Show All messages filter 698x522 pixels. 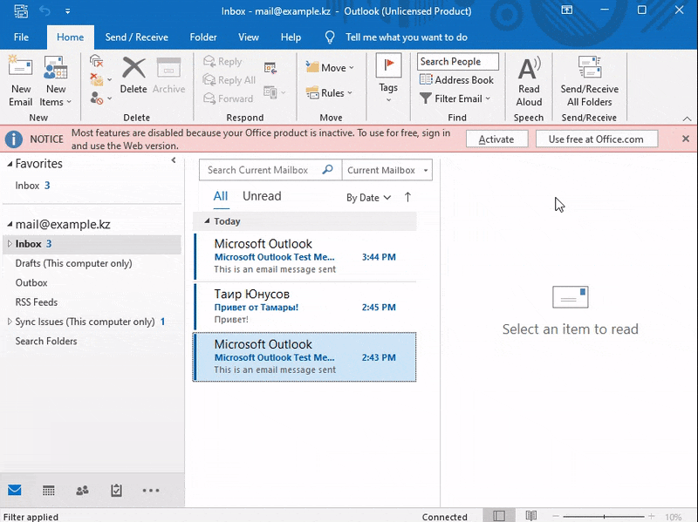[221, 196]
